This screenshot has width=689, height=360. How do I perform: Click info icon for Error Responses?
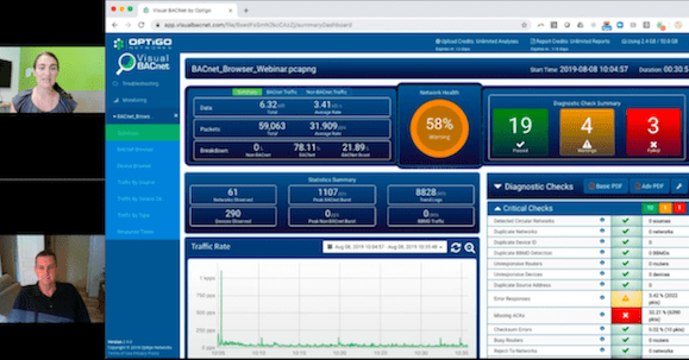pyautogui.click(x=602, y=298)
